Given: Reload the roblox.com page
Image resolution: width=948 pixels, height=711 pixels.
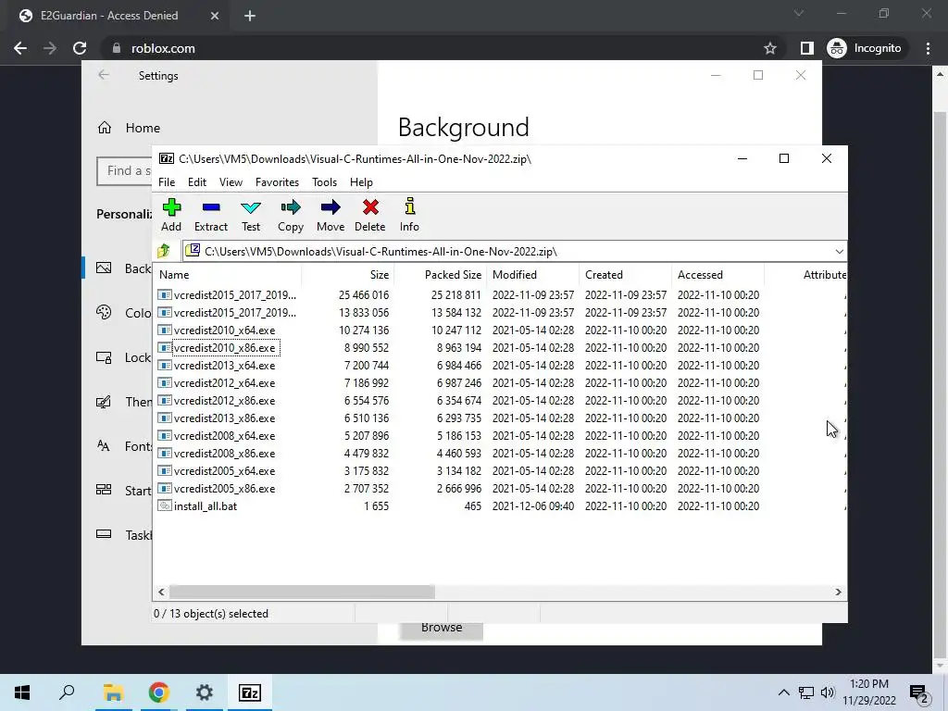Looking at the screenshot, I should tap(80, 48).
